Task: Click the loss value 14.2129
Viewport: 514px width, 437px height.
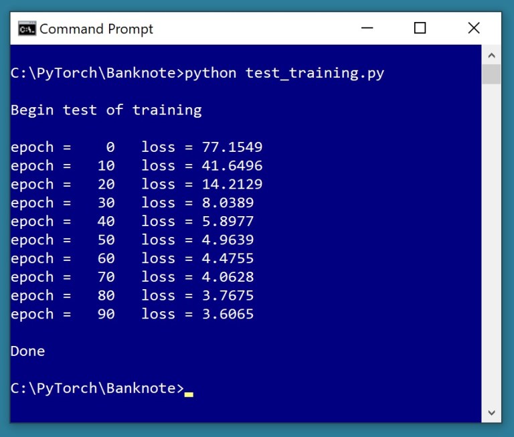Action: [x=232, y=184]
